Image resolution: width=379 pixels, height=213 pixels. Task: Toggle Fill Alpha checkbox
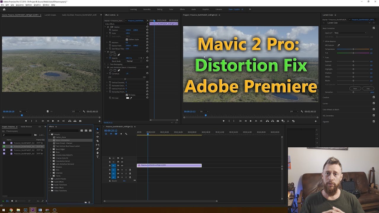tap(127, 95)
